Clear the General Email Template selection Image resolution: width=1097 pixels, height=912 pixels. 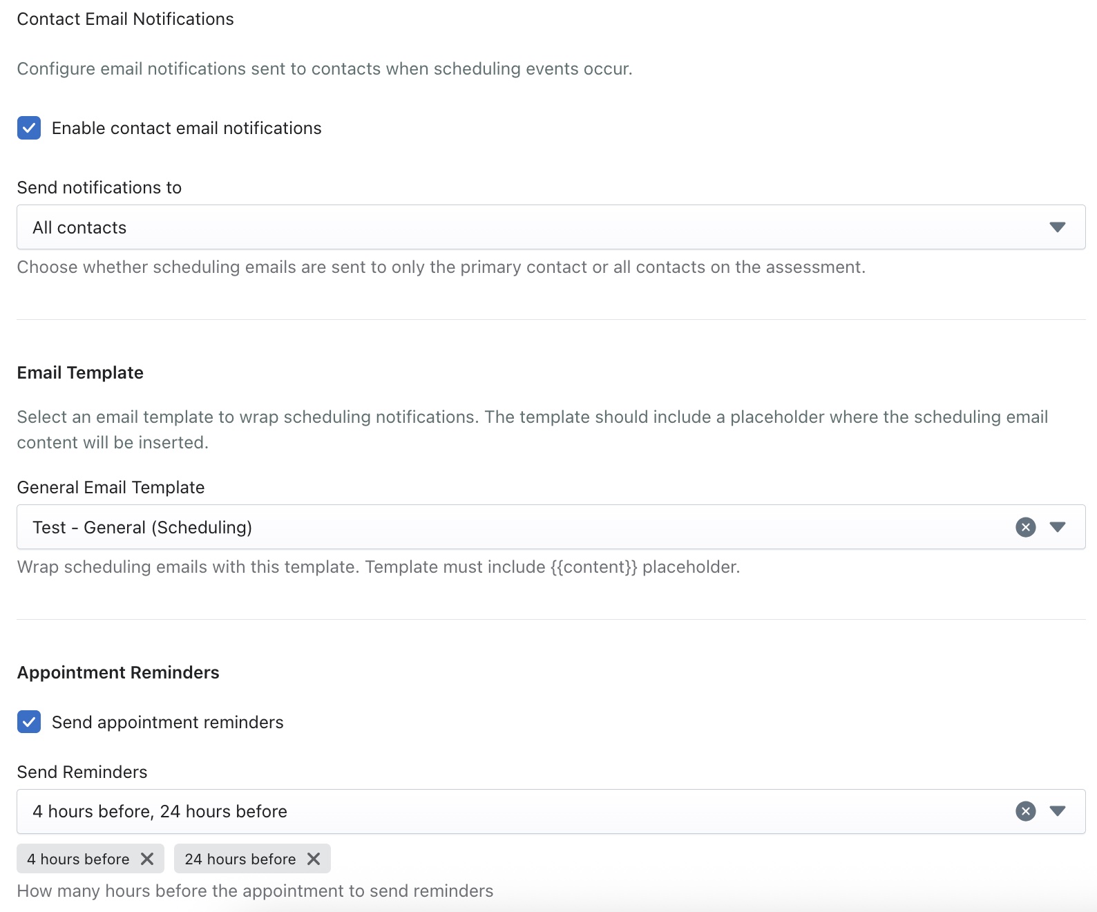point(1025,527)
